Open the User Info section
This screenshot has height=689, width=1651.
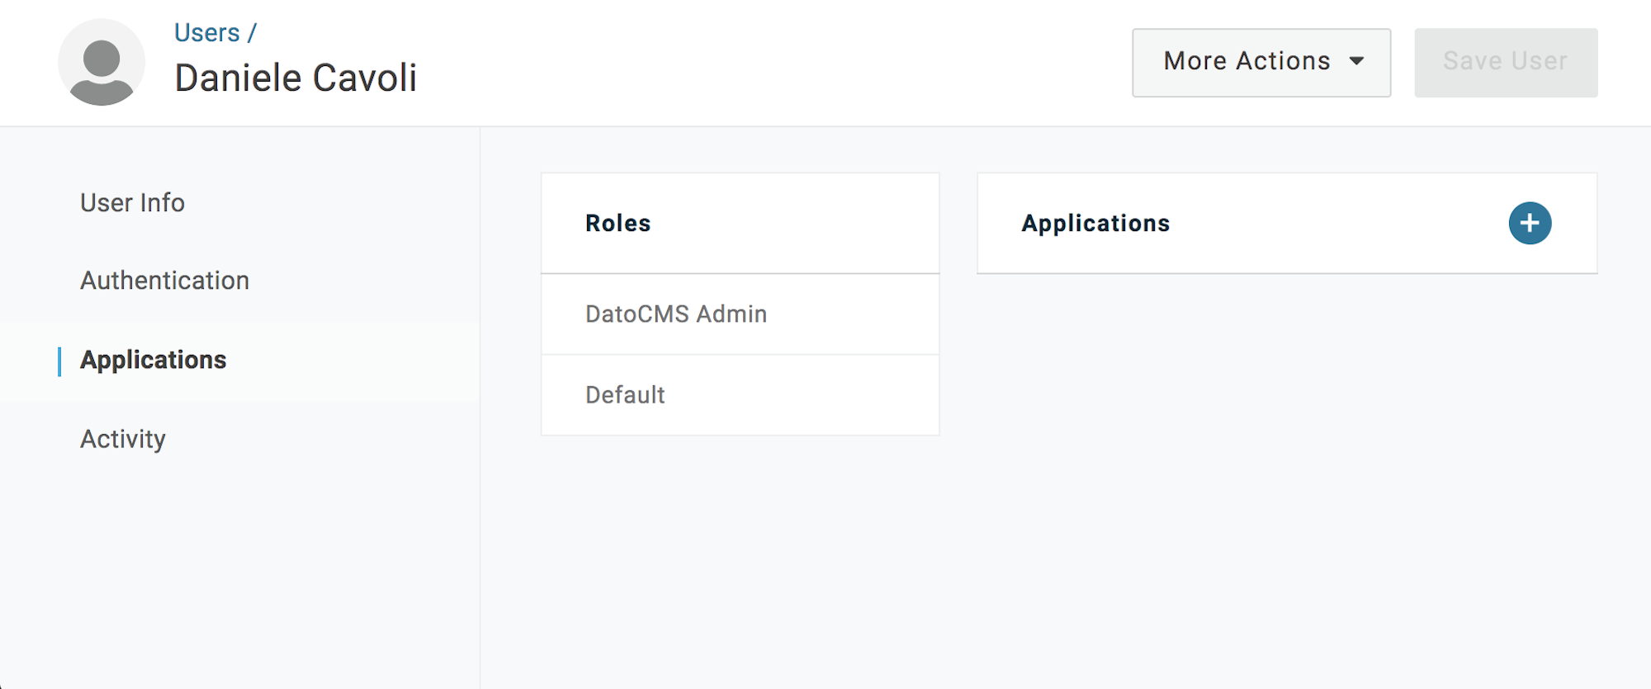pyautogui.click(x=132, y=202)
